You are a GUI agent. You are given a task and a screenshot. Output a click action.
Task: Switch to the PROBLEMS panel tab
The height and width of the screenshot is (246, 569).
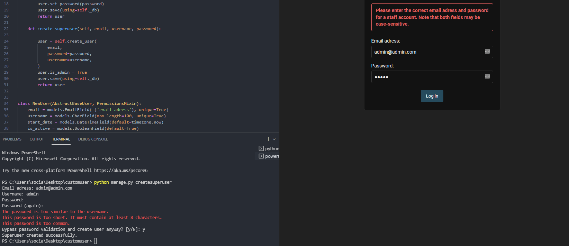(x=12, y=139)
